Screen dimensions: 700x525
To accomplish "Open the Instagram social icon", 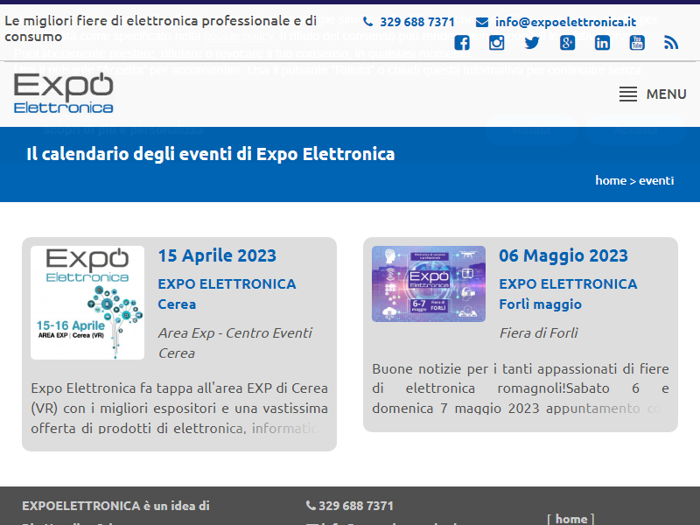I will pyautogui.click(x=496, y=43).
